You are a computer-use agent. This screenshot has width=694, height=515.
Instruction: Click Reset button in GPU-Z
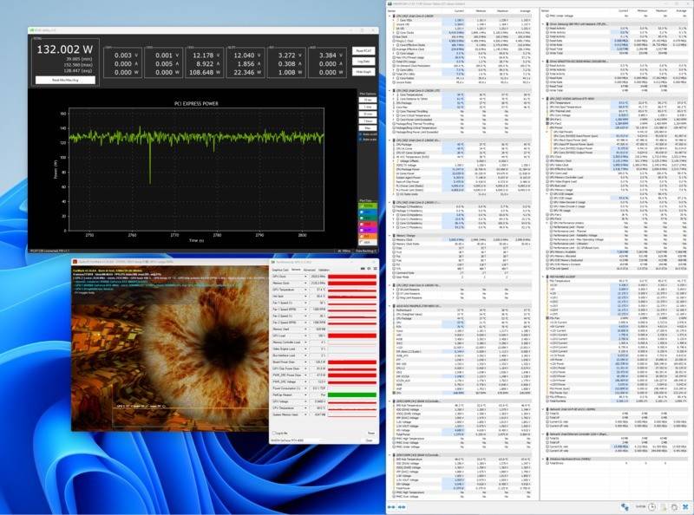tap(371, 434)
